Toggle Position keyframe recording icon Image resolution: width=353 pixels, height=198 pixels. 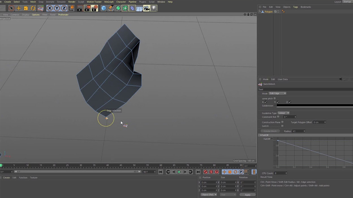point(224,172)
